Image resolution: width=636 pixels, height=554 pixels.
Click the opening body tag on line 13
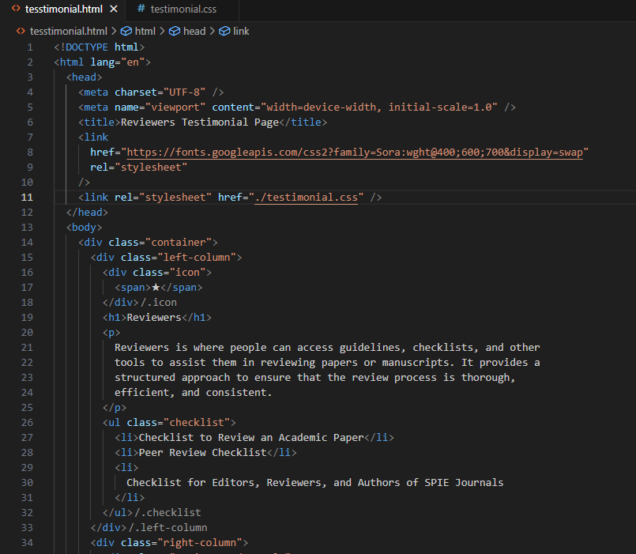click(84, 228)
